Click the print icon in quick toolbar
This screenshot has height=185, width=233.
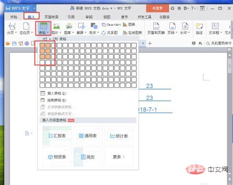(27, 43)
